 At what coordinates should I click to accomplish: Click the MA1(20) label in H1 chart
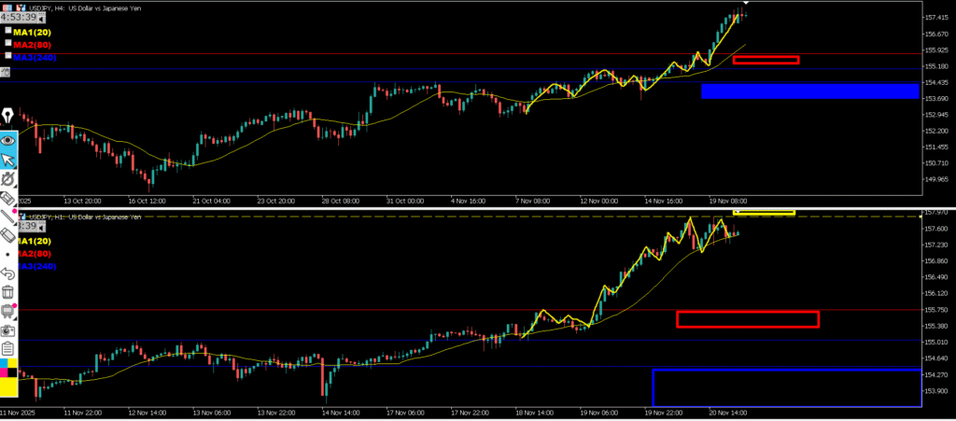click(35, 241)
